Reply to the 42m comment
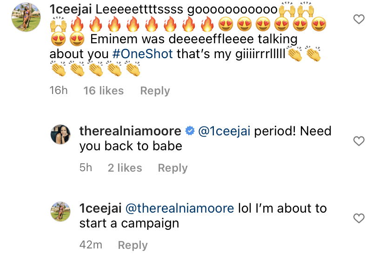385x254 pixels. [133, 245]
